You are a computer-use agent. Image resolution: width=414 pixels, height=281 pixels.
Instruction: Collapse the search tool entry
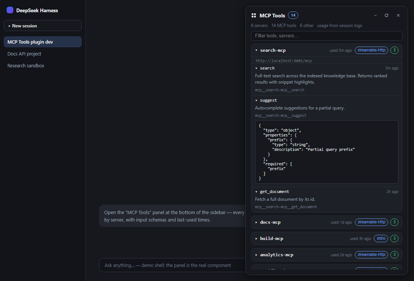click(x=257, y=68)
